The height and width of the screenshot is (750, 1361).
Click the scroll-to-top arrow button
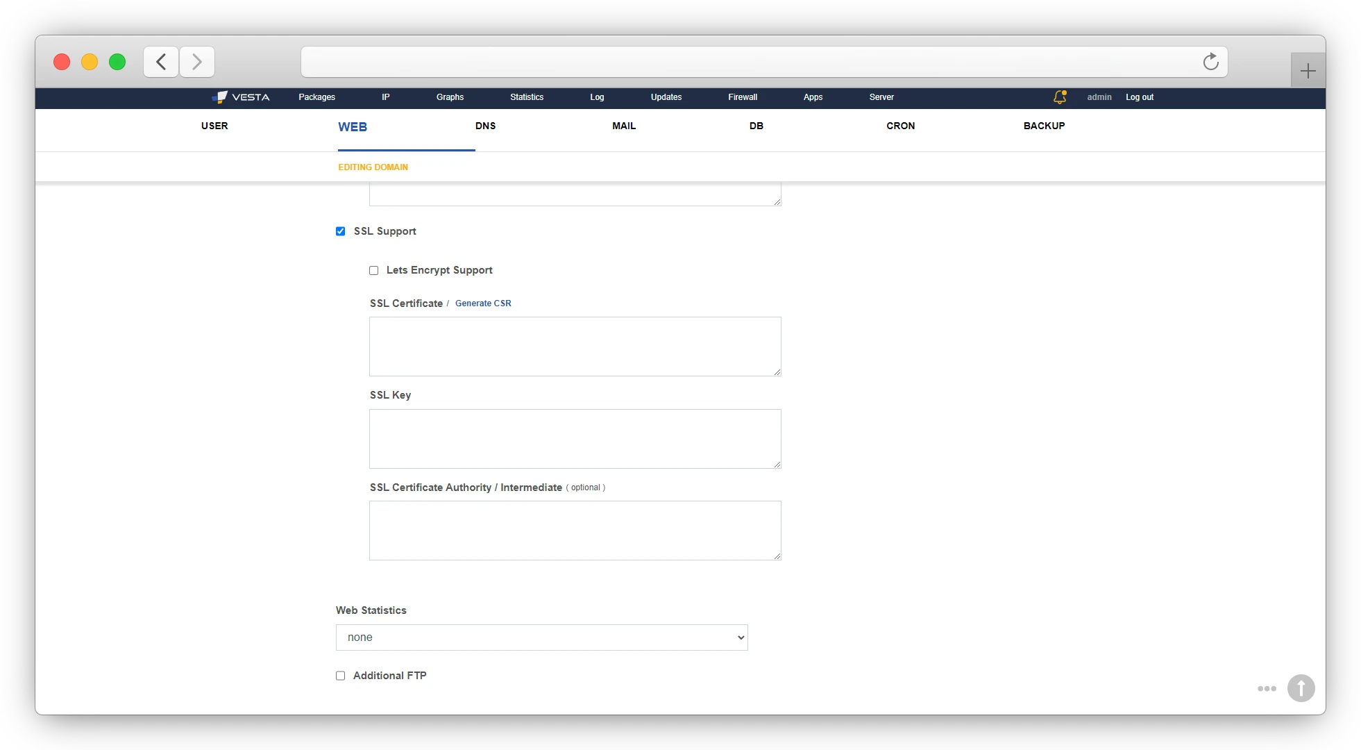[1301, 688]
